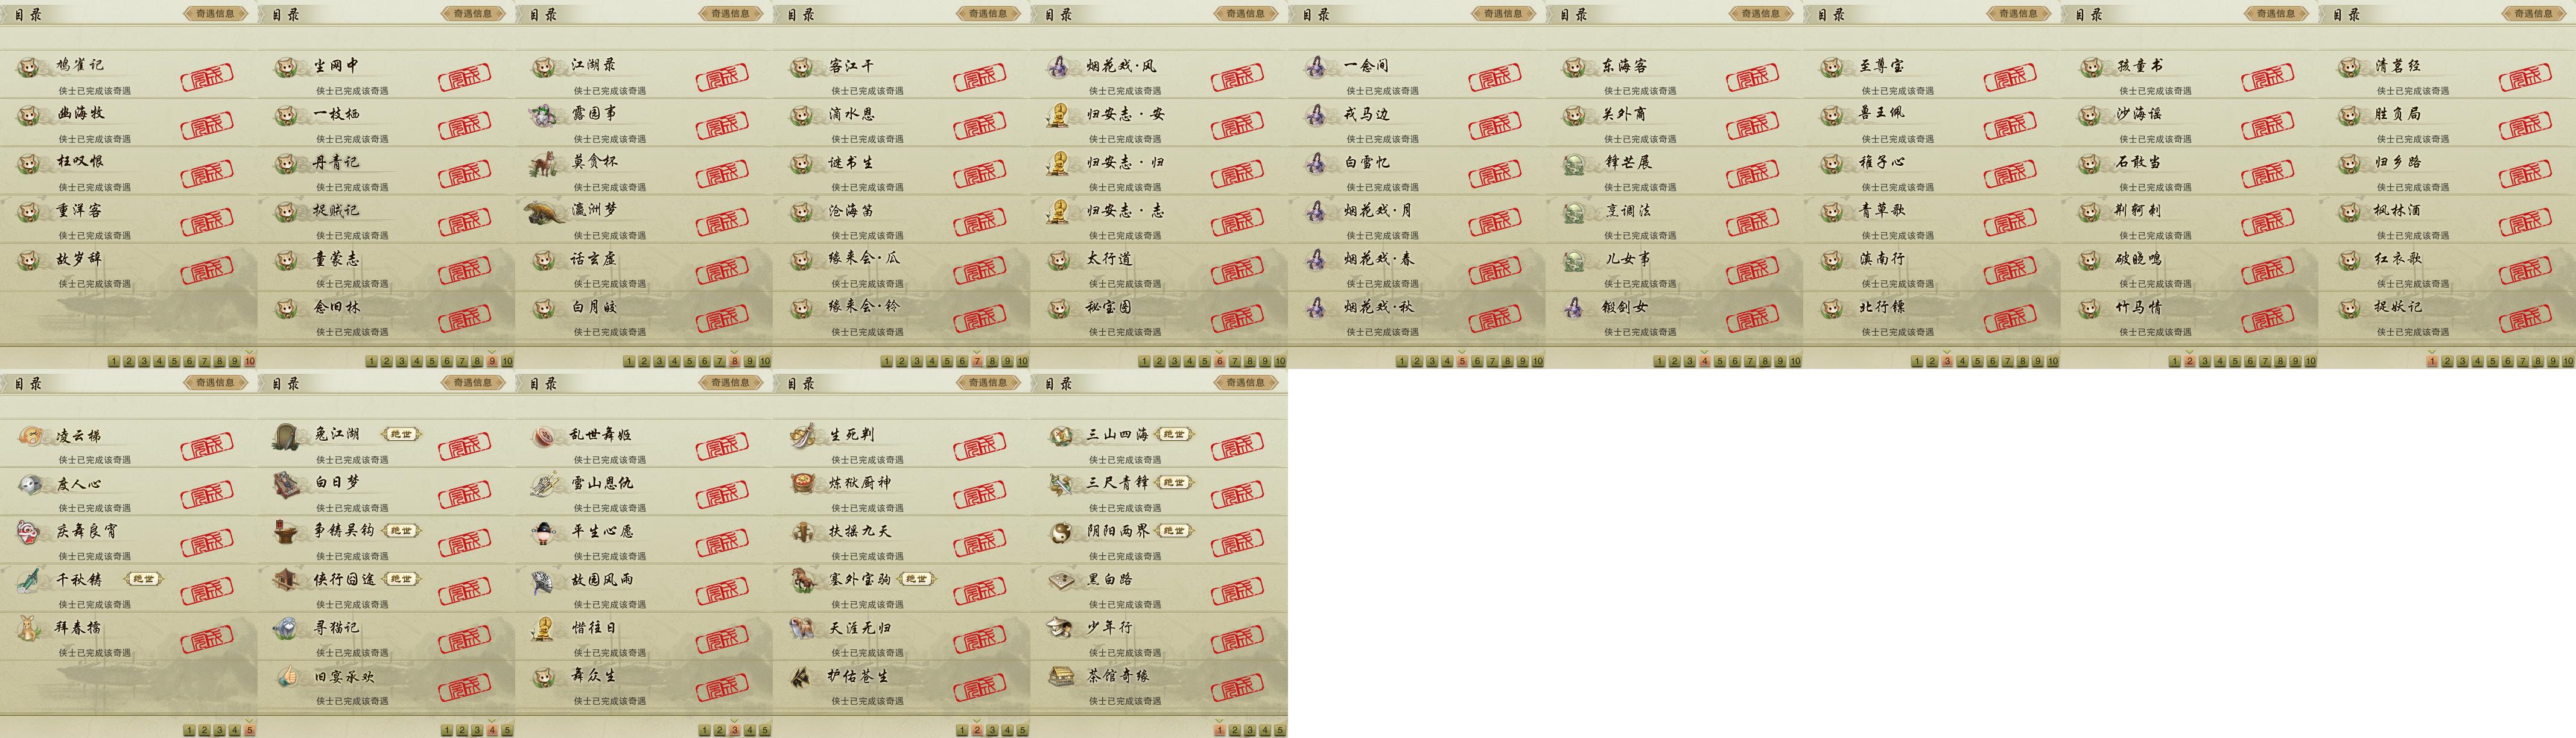Switch to page 1 in the 凌云梯 panel
2576x738 pixels.
click(x=189, y=730)
